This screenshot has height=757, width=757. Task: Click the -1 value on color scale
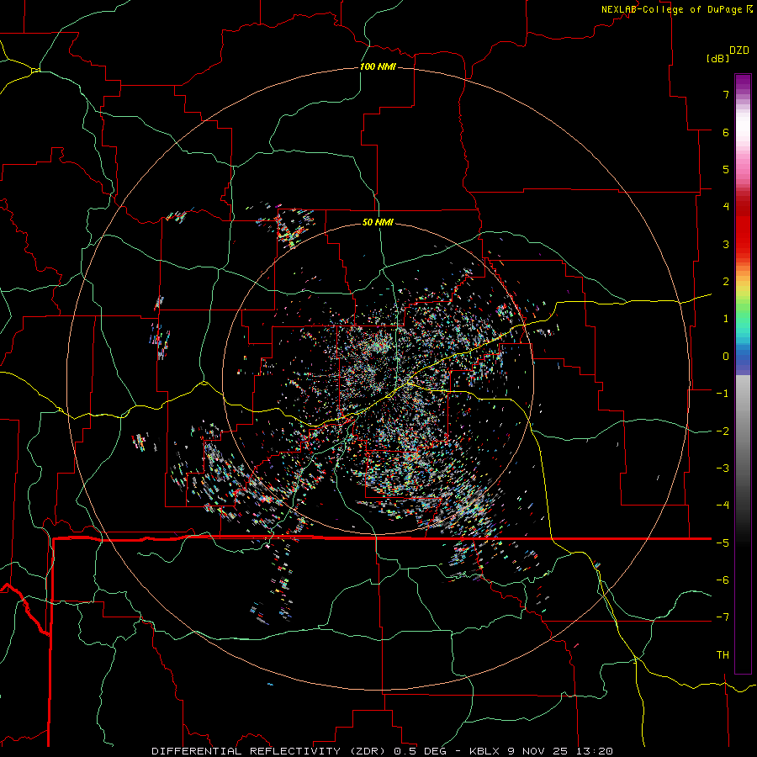click(x=723, y=394)
